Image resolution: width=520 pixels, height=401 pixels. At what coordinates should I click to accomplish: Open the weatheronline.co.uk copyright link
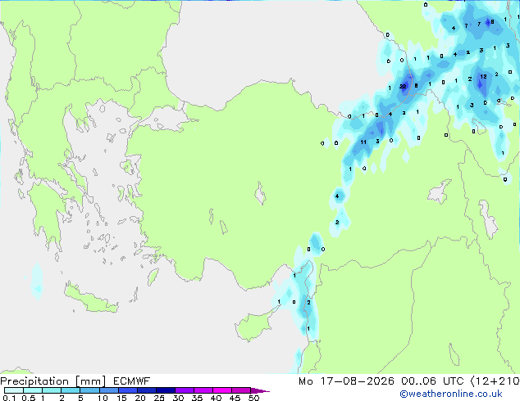[451, 394]
